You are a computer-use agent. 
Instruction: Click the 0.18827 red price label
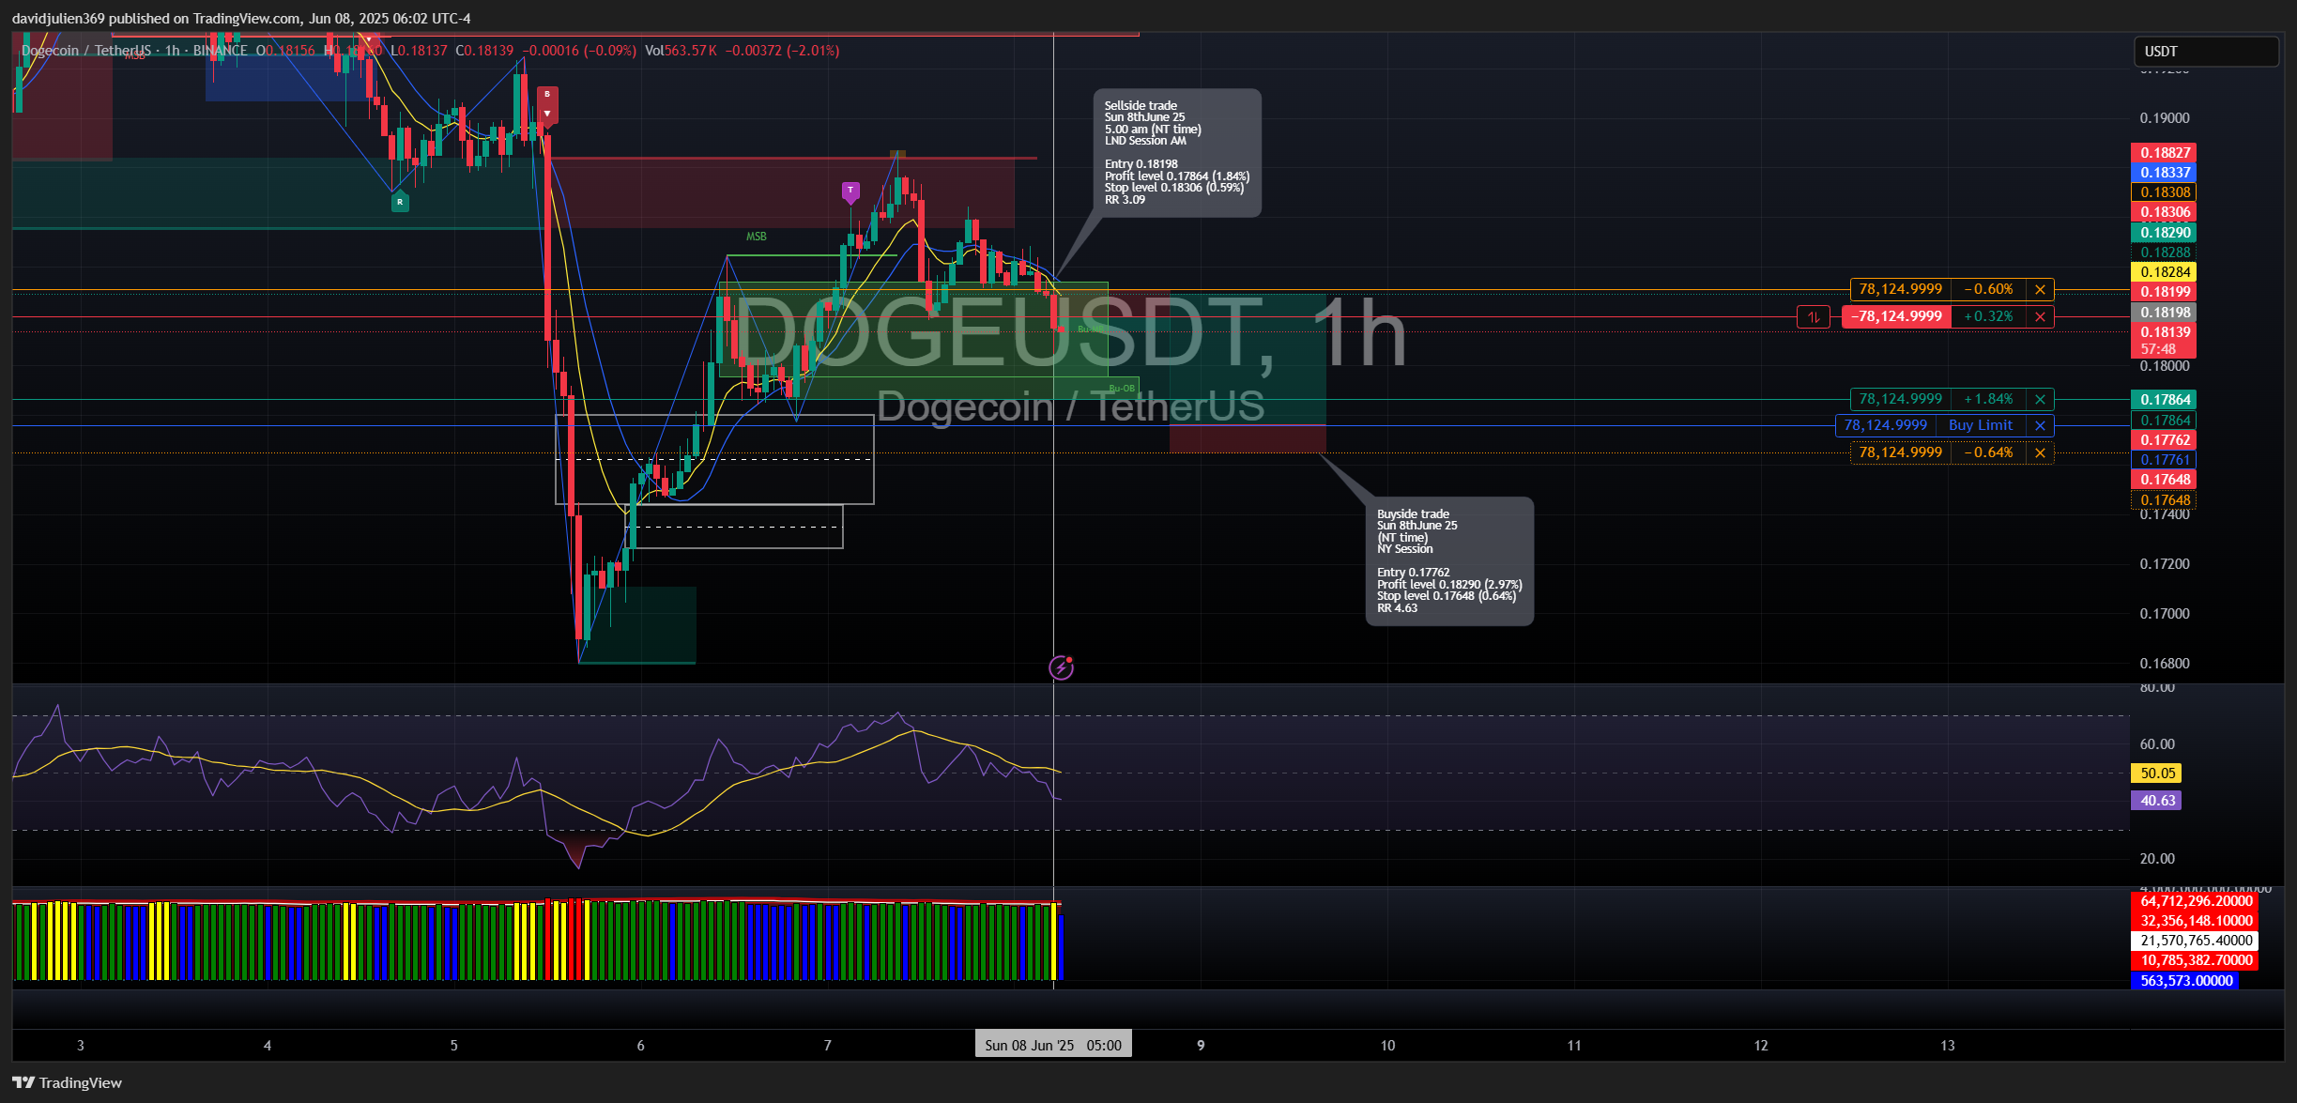click(x=2164, y=153)
